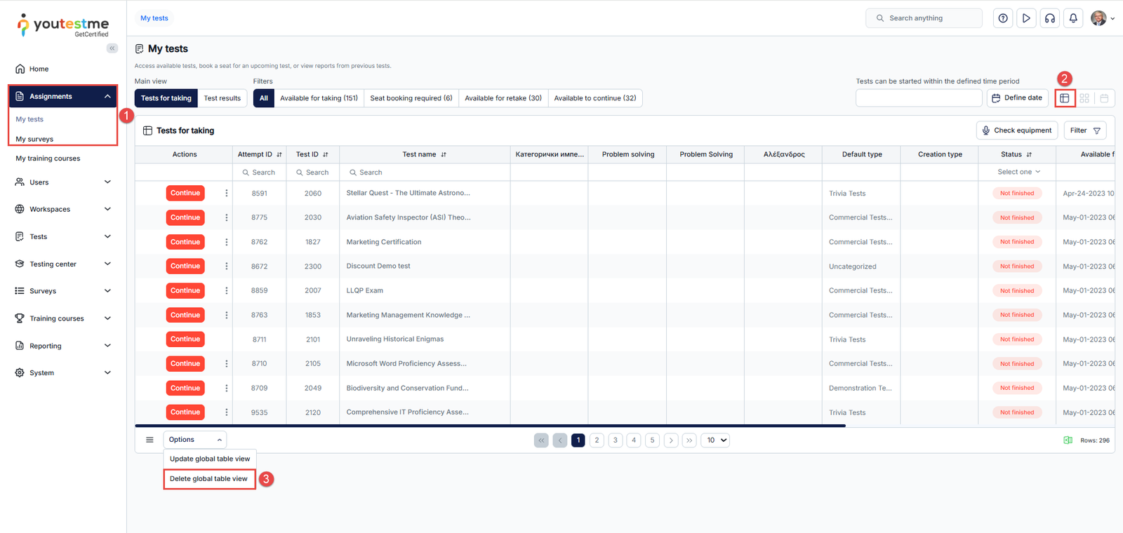Collapse the sidebar with double-chevron icon
The width and height of the screenshot is (1123, 533).
pos(112,48)
